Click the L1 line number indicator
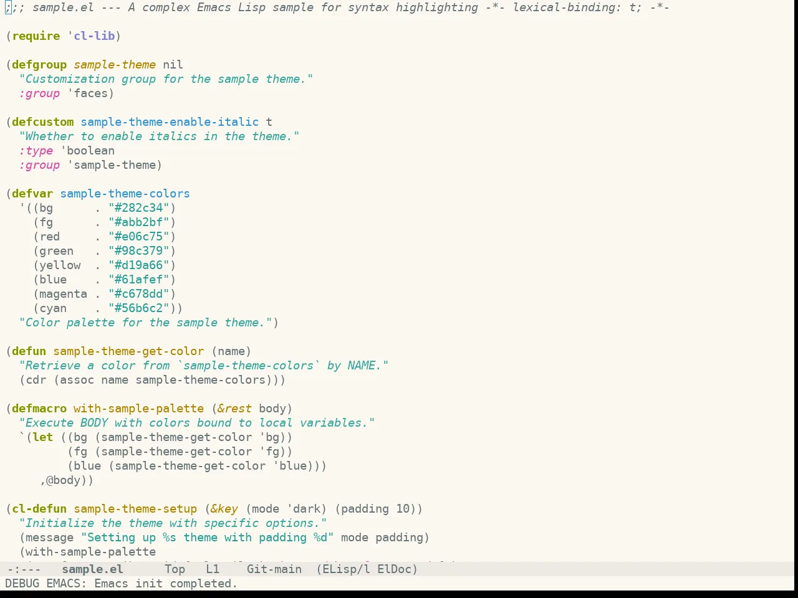The height and width of the screenshot is (598, 798). (213, 569)
